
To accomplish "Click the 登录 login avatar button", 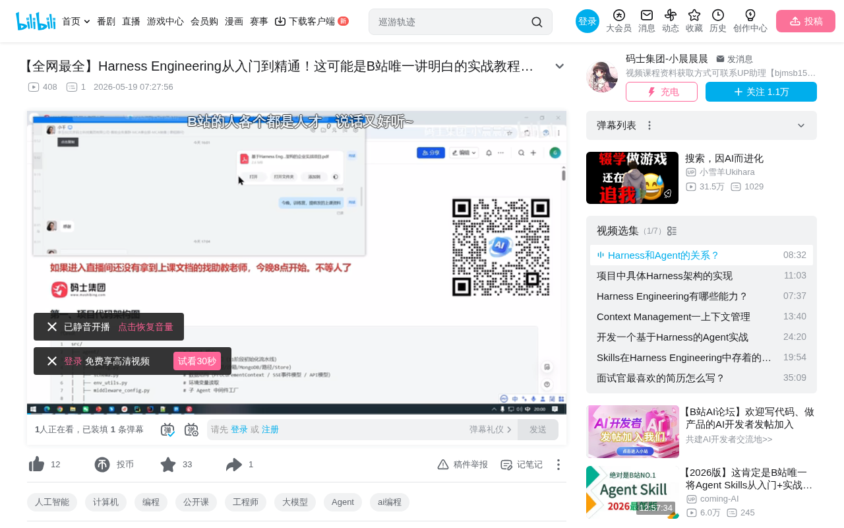I will click(x=588, y=21).
